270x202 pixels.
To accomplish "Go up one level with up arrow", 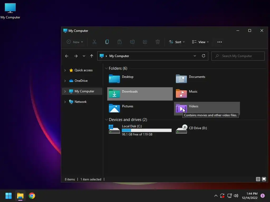I will [91, 56].
